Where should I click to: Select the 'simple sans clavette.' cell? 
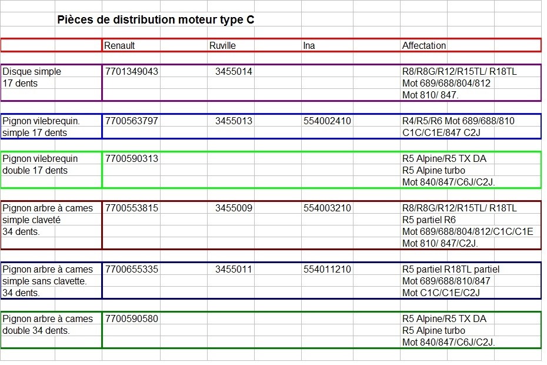coord(45,281)
